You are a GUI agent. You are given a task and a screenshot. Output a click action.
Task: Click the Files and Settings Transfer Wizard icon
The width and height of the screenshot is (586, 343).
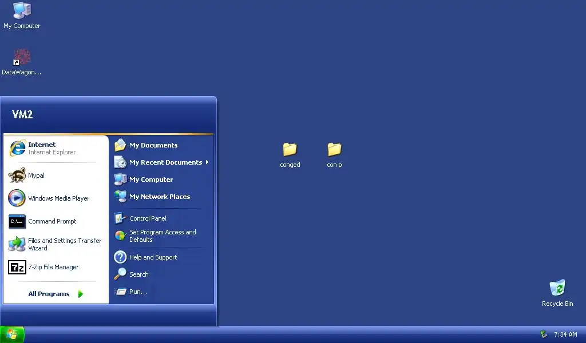pyautogui.click(x=17, y=244)
